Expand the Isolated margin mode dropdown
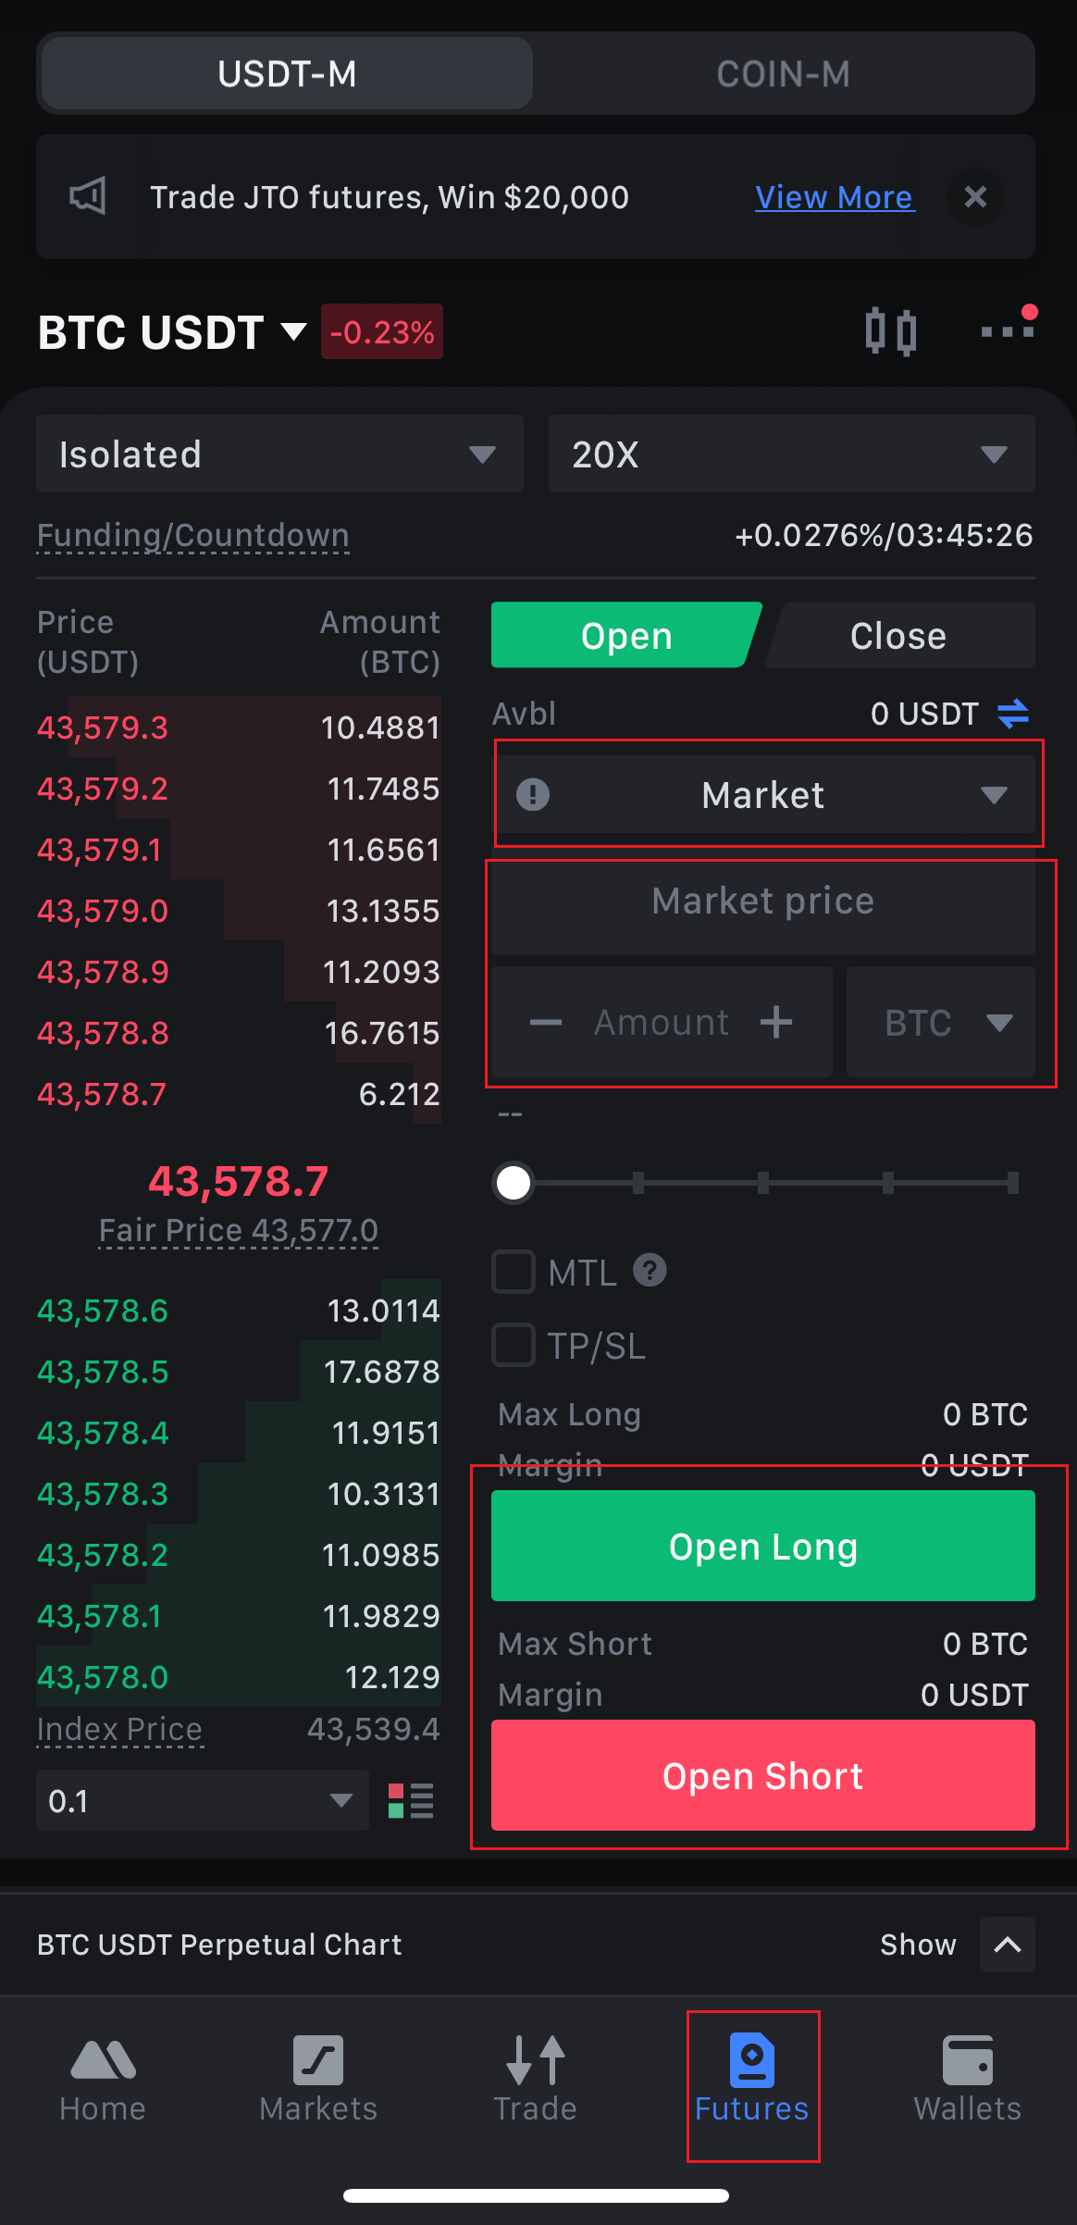The image size is (1077, 2225). (279, 454)
